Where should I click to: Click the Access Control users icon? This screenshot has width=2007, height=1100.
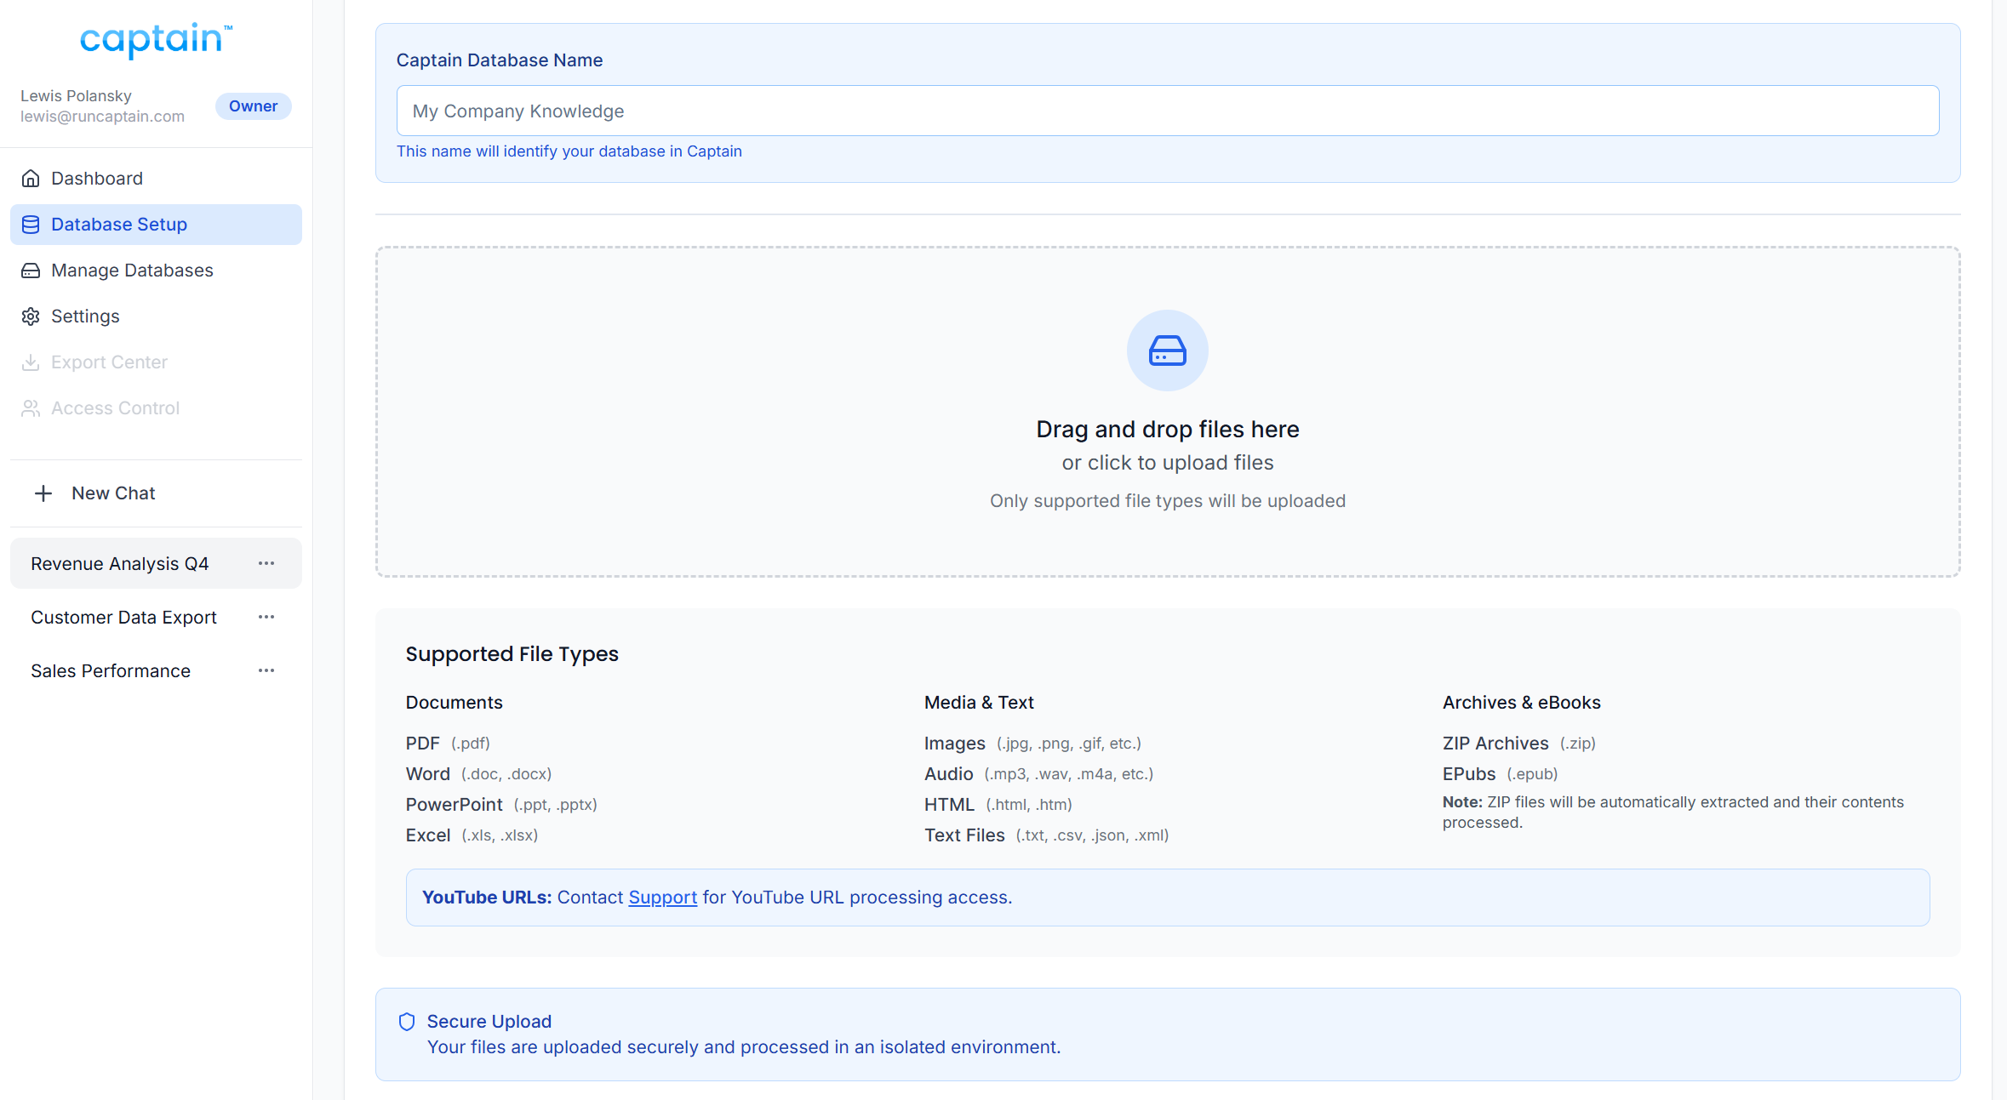(31, 408)
